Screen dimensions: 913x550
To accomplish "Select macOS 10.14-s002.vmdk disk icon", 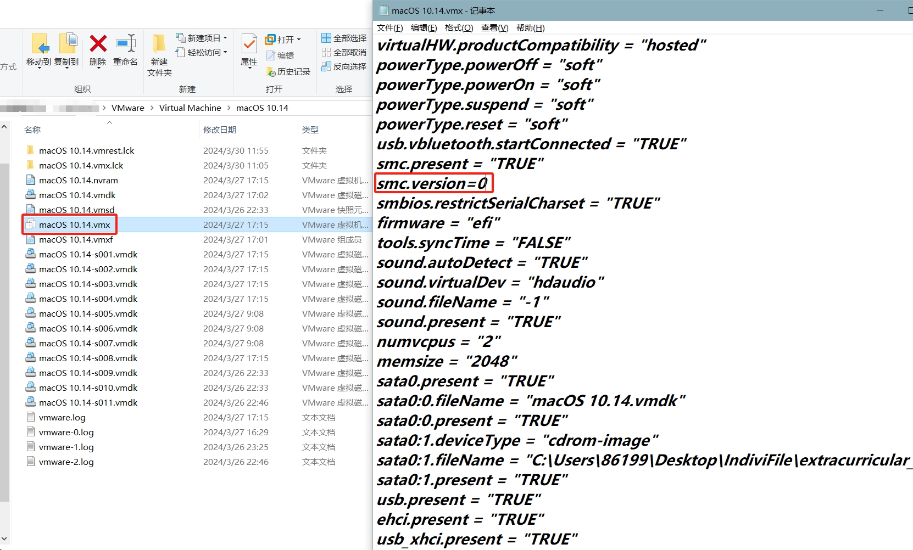I will [x=31, y=268].
